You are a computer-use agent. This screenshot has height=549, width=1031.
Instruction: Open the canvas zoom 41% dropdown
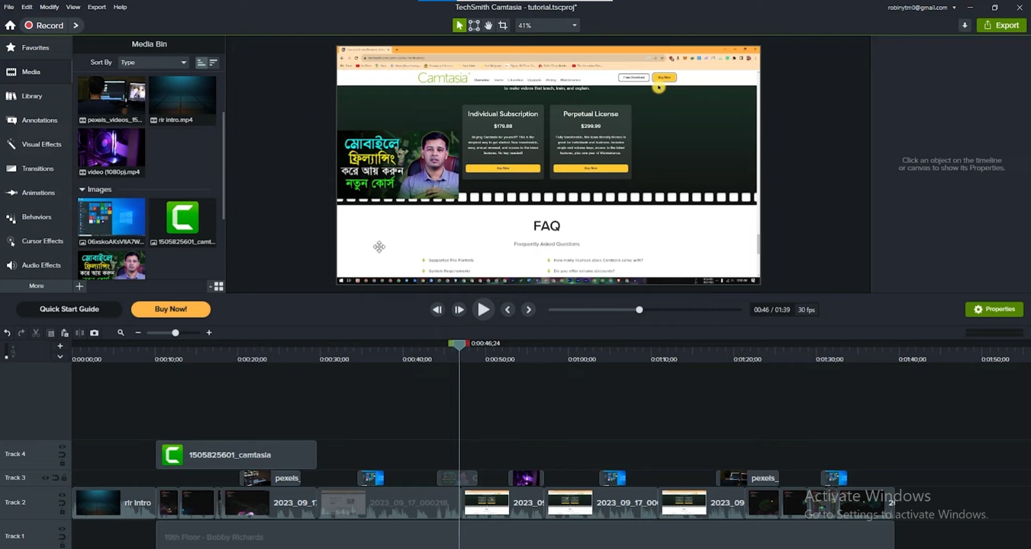pos(547,25)
